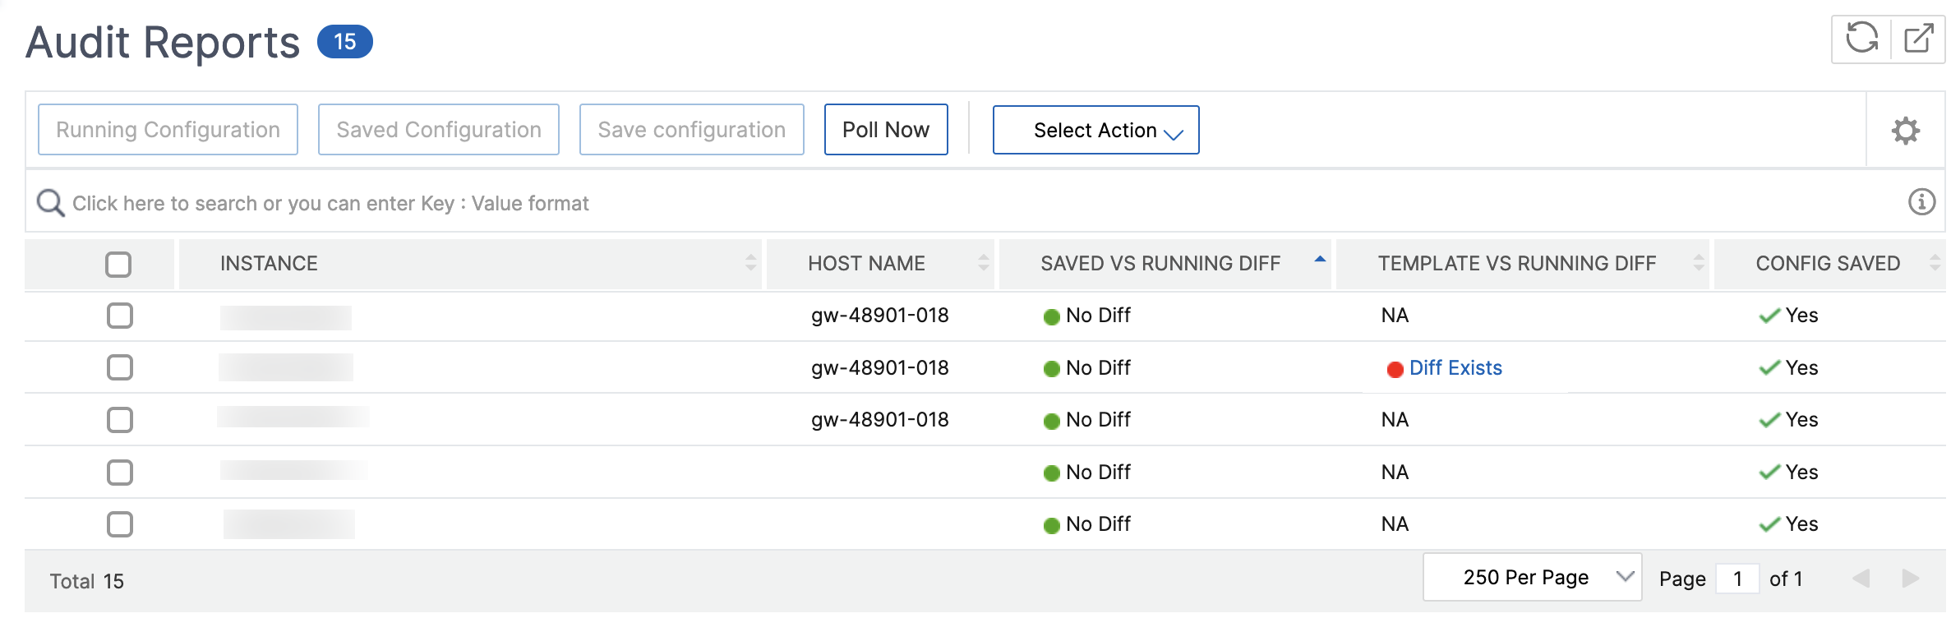Open the Select Action dropdown
Viewport: 1951px width, 618px height.
coord(1095,130)
